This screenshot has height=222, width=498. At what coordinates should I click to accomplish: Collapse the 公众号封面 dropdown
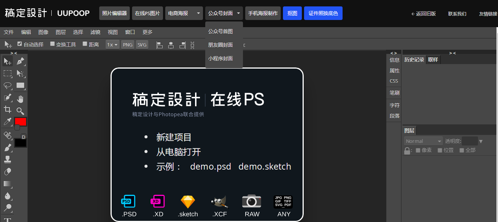pos(224,13)
